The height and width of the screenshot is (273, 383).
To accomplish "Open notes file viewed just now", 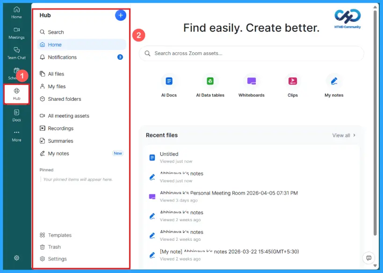I will 251,177.
